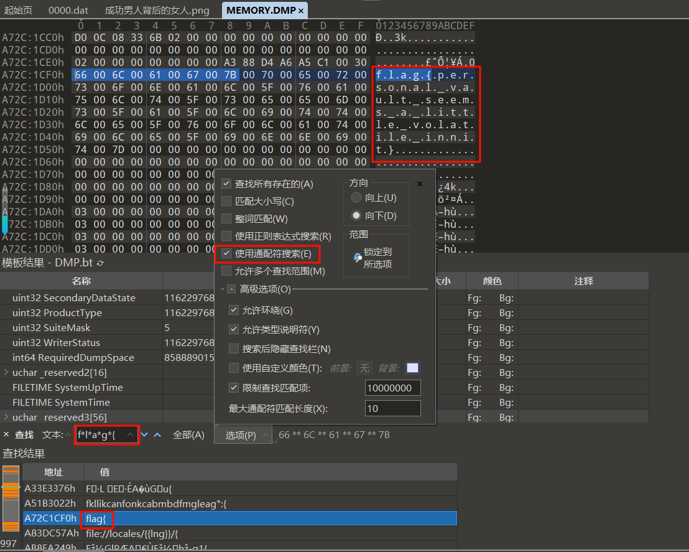Viewport: 689px width, 552px height.
Task: Open the search options dropdown button
Action: pos(243,435)
